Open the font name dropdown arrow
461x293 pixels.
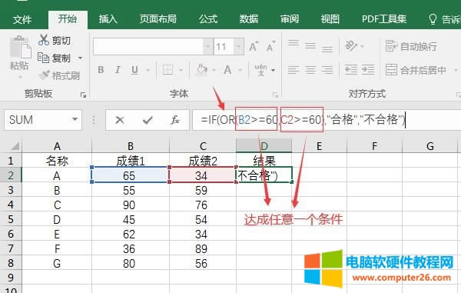tap(208, 46)
